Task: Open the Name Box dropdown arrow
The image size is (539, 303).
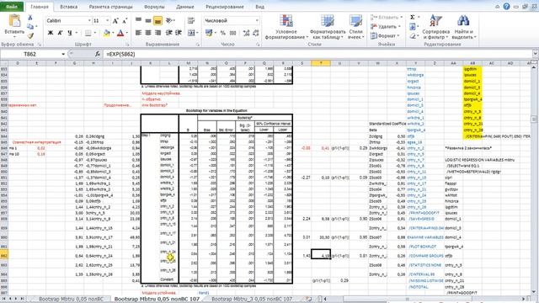Action: click(x=63, y=54)
